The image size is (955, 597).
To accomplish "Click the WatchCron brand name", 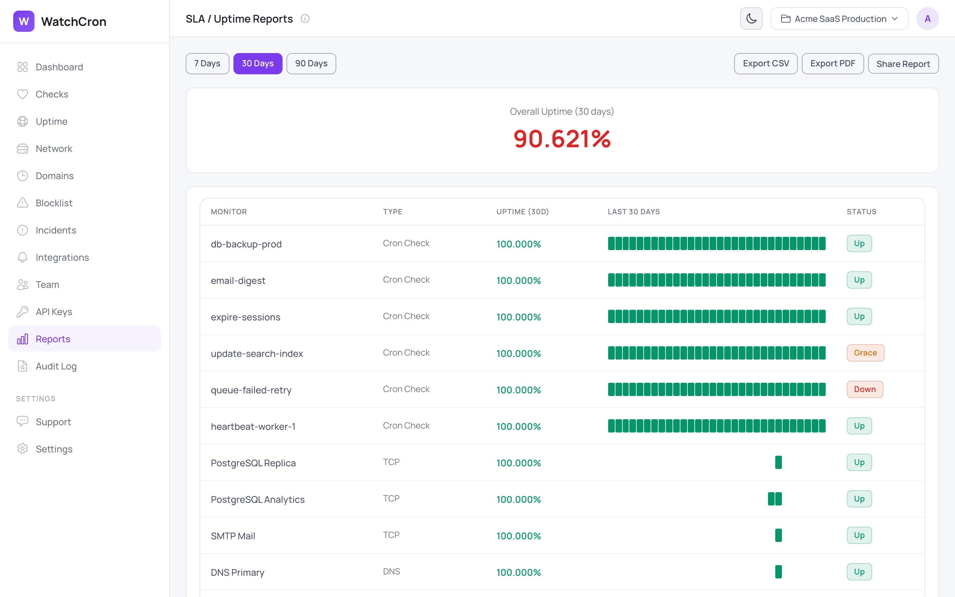I will point(74,21).
